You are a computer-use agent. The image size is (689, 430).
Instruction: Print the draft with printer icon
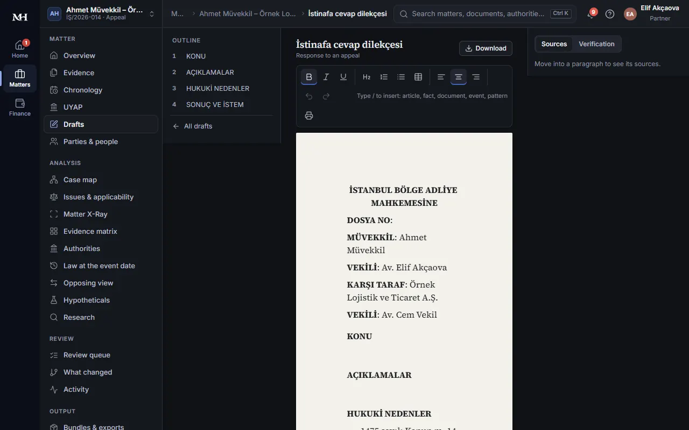pos(309,116)
